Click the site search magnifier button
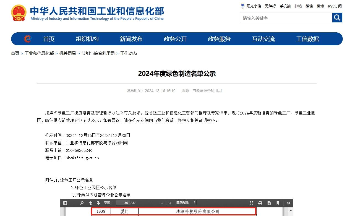The width and height of the screenshot is (350, 216). point(337,18)
